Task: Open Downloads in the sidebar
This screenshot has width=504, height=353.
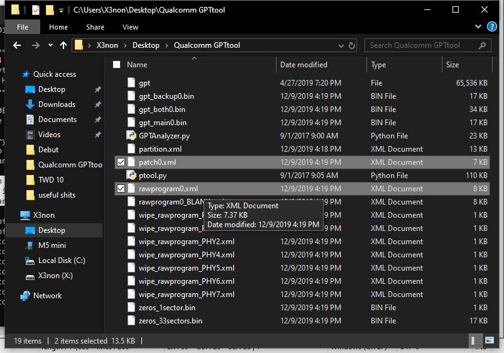Action: 57,104
